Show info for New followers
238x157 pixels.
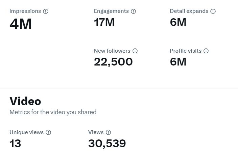135,51
